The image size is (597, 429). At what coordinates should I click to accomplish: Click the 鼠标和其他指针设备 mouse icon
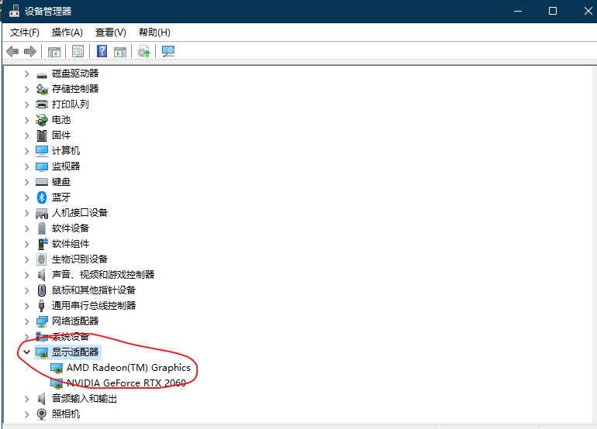pos(42,290)
